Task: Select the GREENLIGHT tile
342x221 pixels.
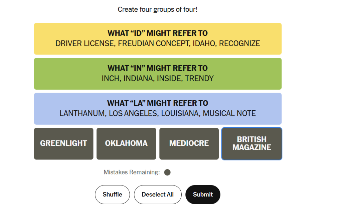Action: pos(63,144)
